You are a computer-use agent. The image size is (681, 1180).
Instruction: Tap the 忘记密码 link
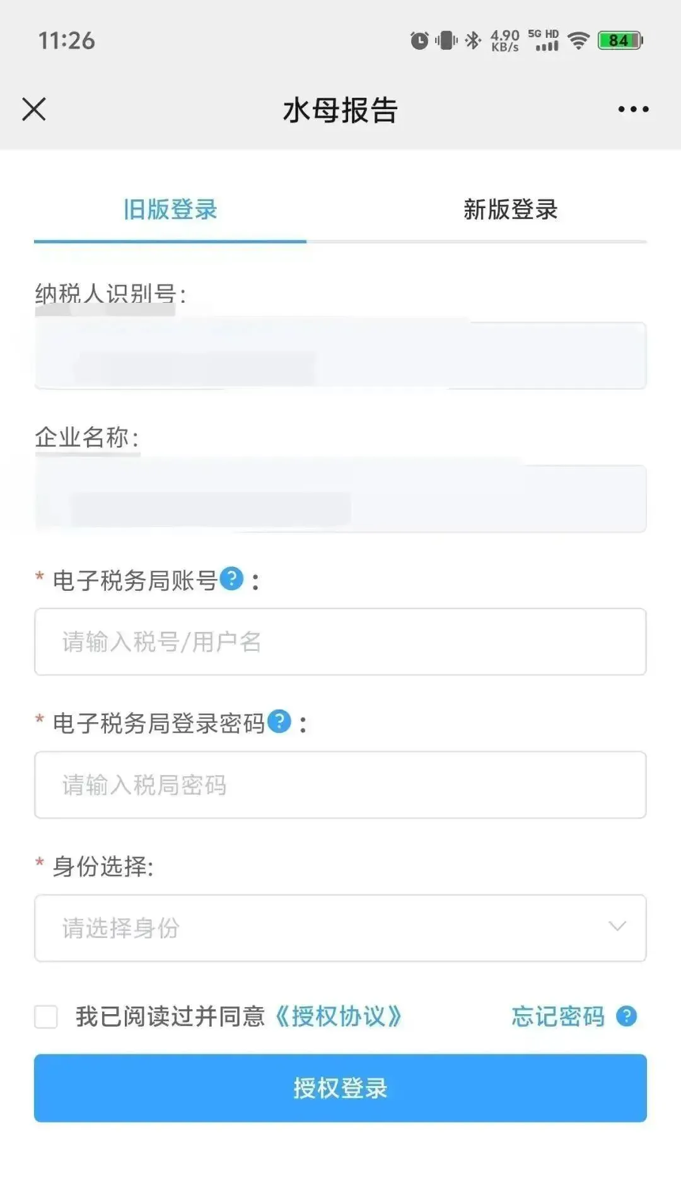pyautogui.click(x=558, y=1017)
